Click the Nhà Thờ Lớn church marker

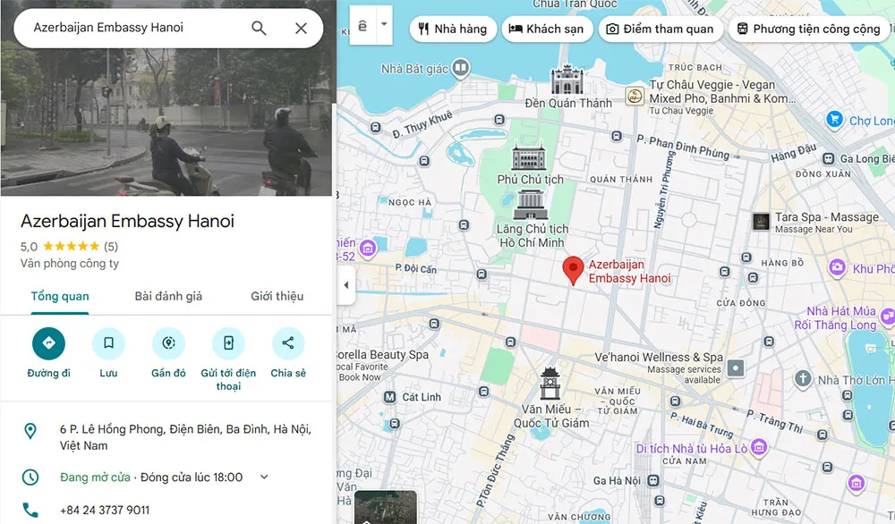click(x=803, y=378)
